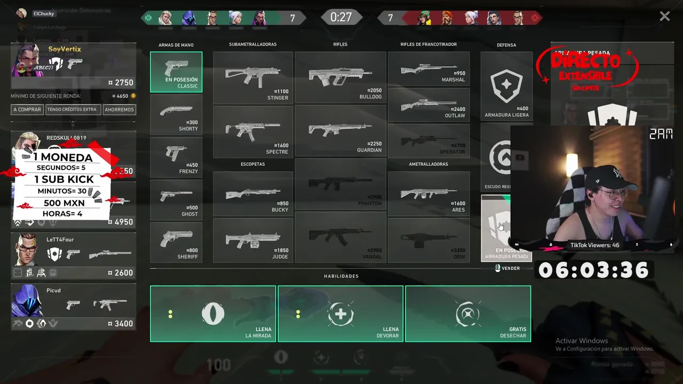Viewport: 683px width, 384px height.
Task: Click Subametralladoras category heading
Action: tap(253, 44)
